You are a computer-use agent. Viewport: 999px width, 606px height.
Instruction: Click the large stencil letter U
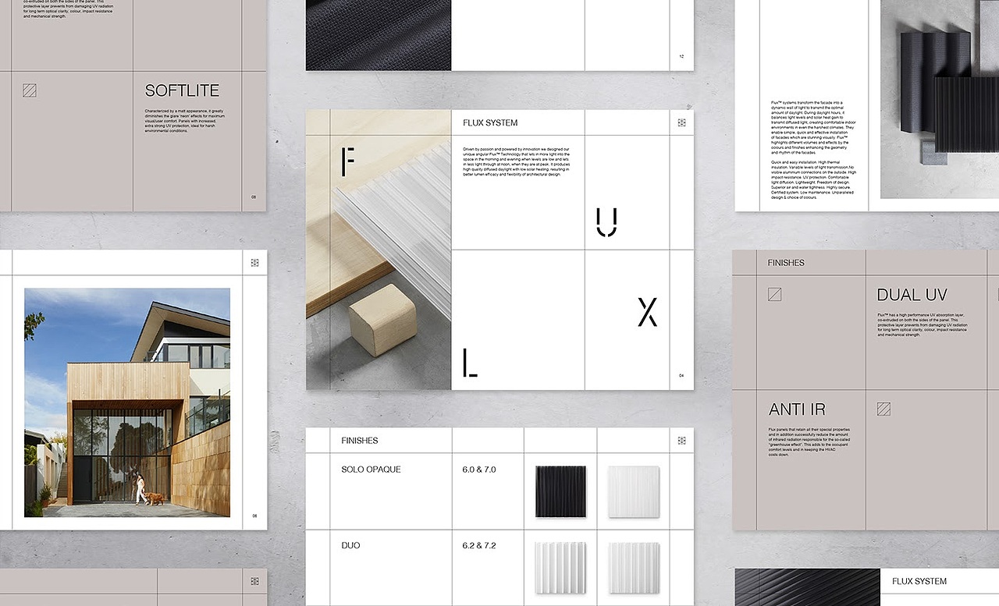click(x=606, y=222)
